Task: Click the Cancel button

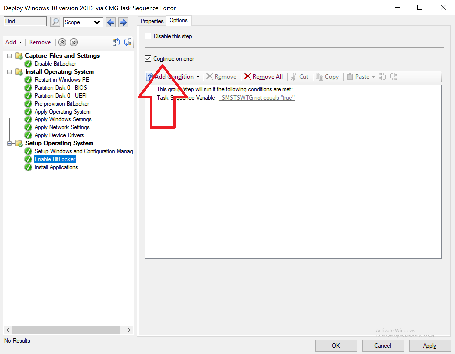Action: (x=383, y=346)
